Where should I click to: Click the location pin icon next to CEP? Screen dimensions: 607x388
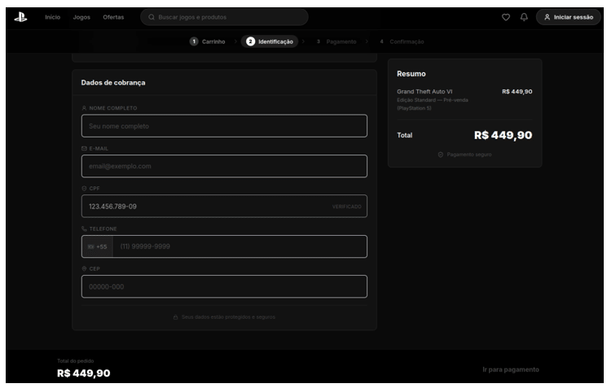(84, 268)
